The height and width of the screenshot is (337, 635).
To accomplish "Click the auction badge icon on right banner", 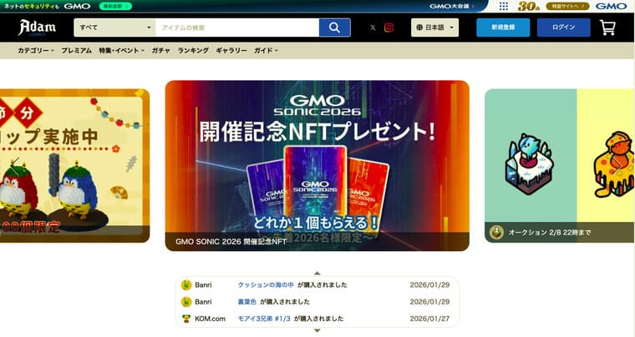I will [x=496, y=233].
